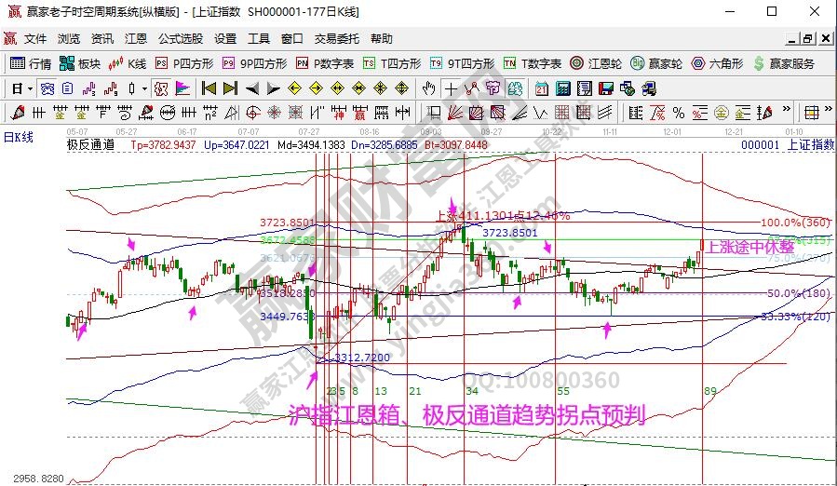Toggle the crosshair cursor mode
The height and width of the screenshot is (486, 837).
451,88
